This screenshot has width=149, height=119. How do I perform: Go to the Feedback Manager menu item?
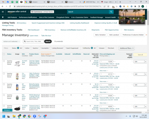tap(97, 17)
